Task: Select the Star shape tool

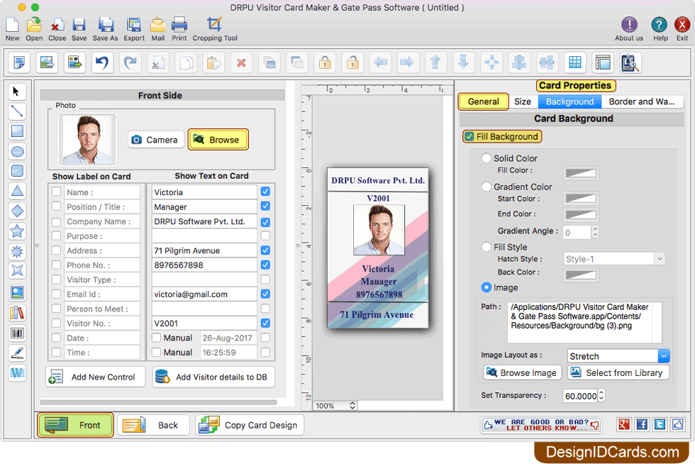Action: [x=17, y=231]
